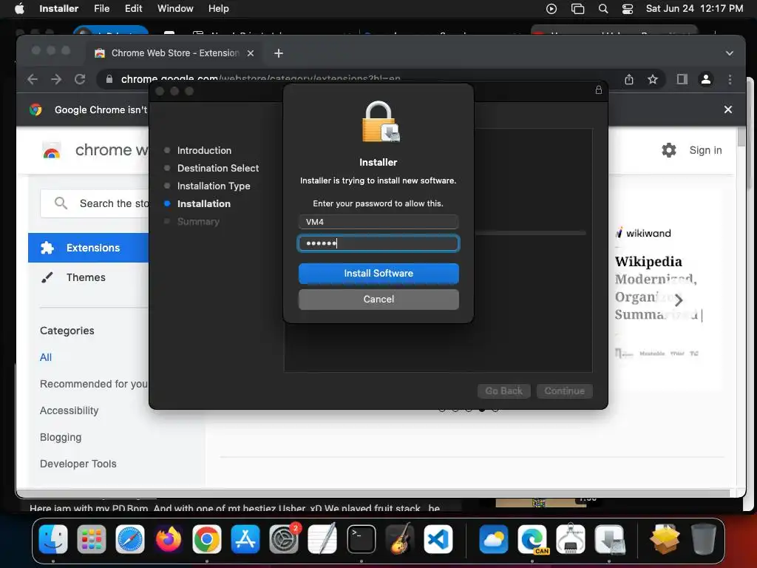Open the Apple menu

tap(19, 8)
